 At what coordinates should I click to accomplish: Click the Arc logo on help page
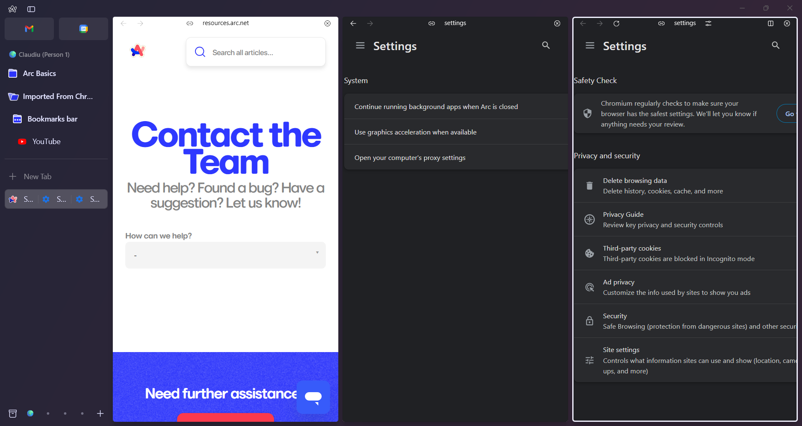click(138, 51)
